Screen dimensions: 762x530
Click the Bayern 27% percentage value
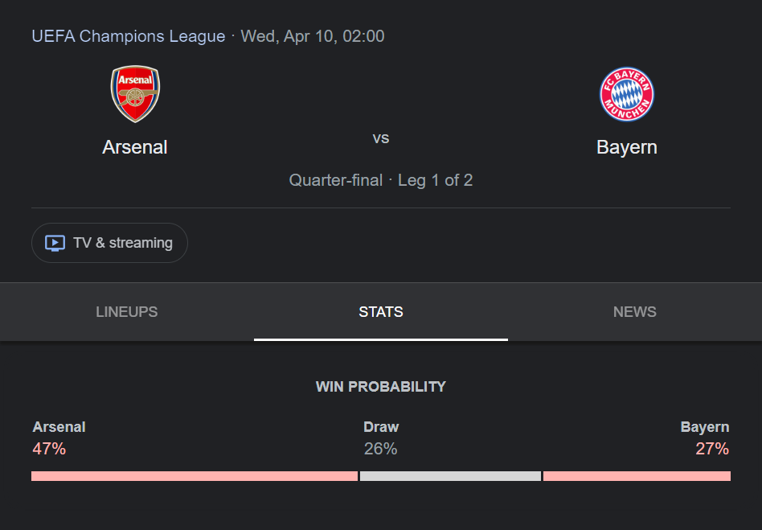click(712, 448)
